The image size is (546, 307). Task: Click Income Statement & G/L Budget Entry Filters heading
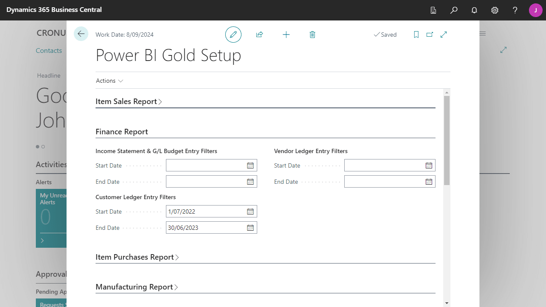[x=156, y=151]
